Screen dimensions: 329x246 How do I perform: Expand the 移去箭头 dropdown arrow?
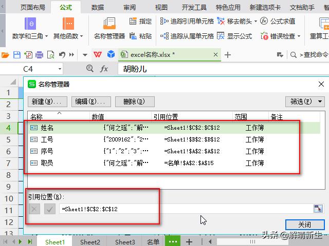(x=255, y=22)
